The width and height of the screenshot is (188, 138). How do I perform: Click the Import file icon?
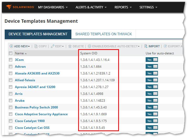point(146,46)
